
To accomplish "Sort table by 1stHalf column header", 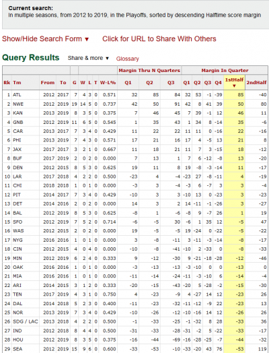I will 234,82.
